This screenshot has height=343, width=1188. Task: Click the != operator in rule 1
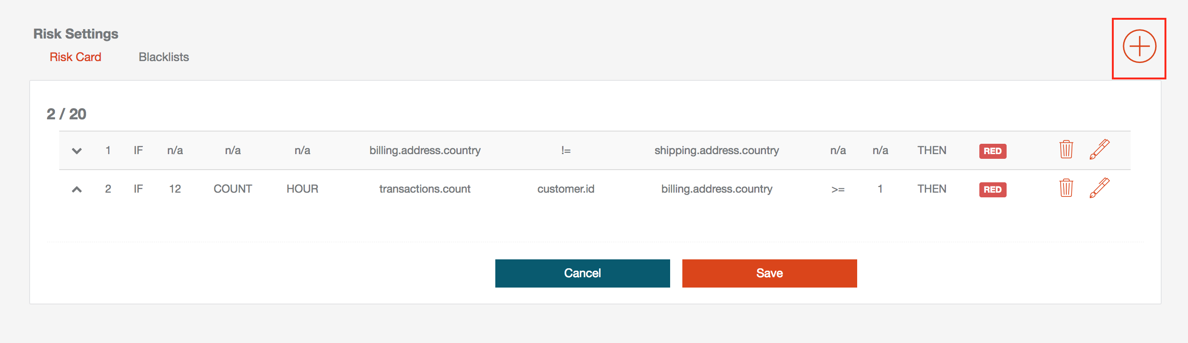click(x=566, y=150)
